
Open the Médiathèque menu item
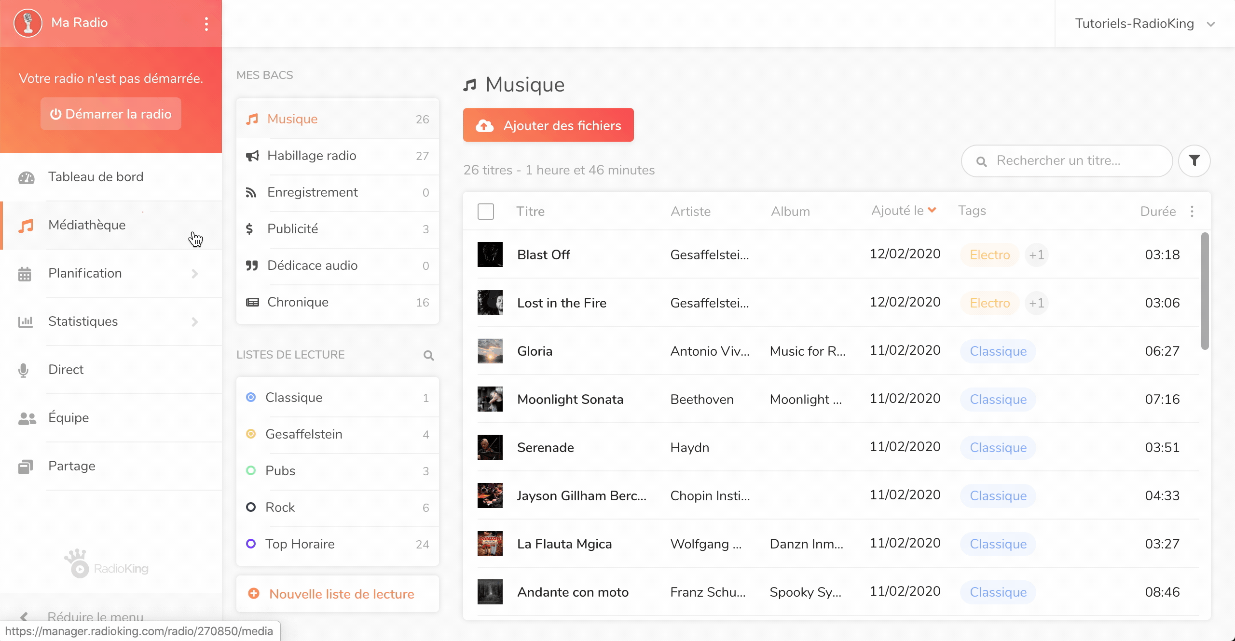pos(111,225)
